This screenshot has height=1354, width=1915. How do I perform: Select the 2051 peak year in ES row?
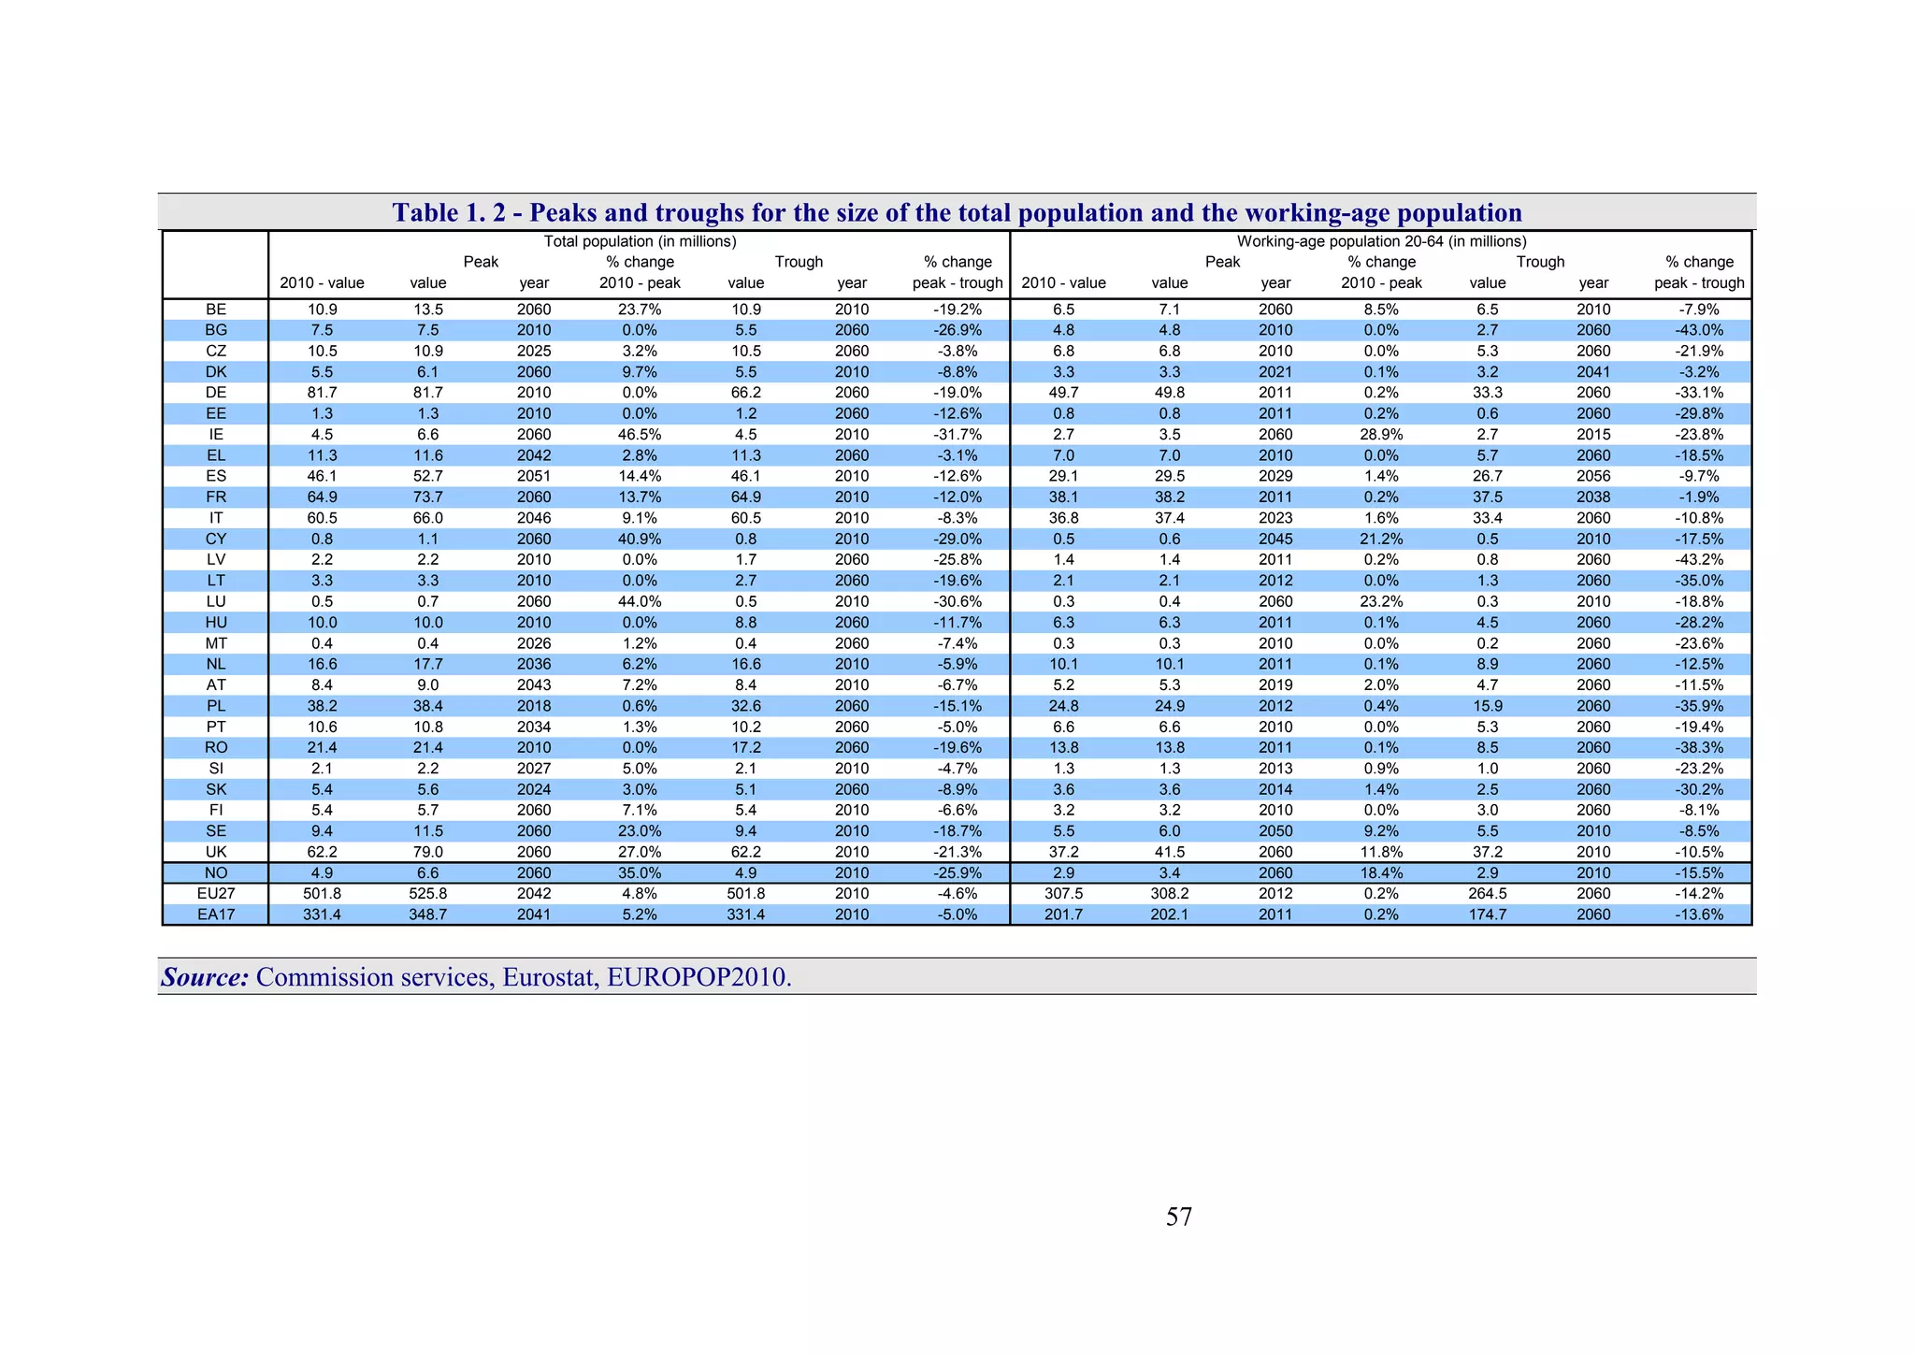pos(534,476)
